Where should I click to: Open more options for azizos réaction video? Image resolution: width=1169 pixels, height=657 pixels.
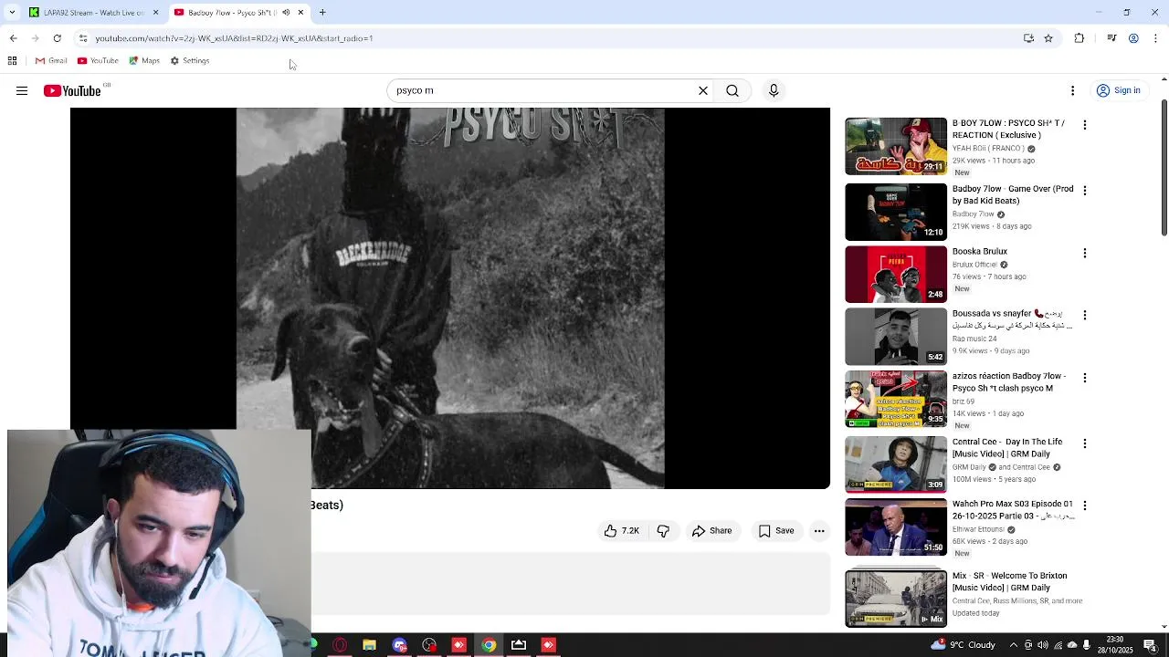point(1085,378)
